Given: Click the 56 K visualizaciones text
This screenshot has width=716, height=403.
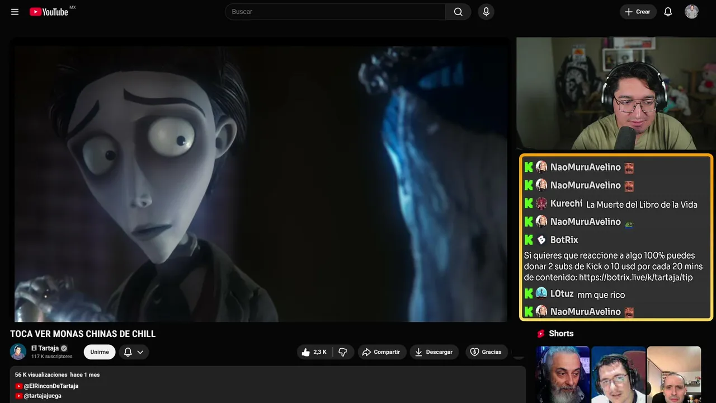Looking at the screenshot, I should (x=41, y=374).
